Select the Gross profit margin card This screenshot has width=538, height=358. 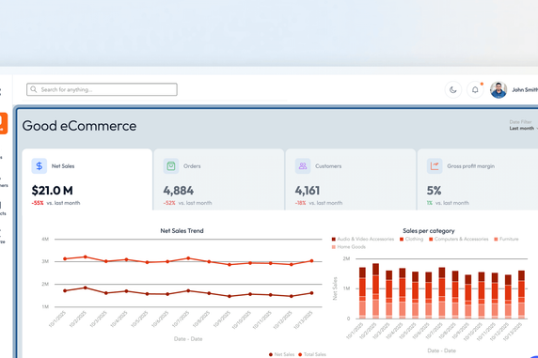(478, 179)
